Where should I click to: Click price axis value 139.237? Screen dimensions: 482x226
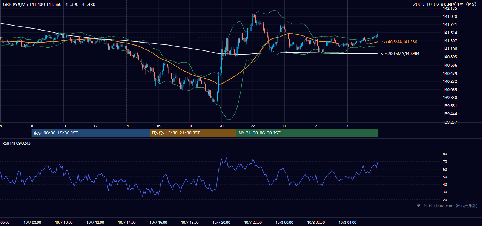pos(450,122)
